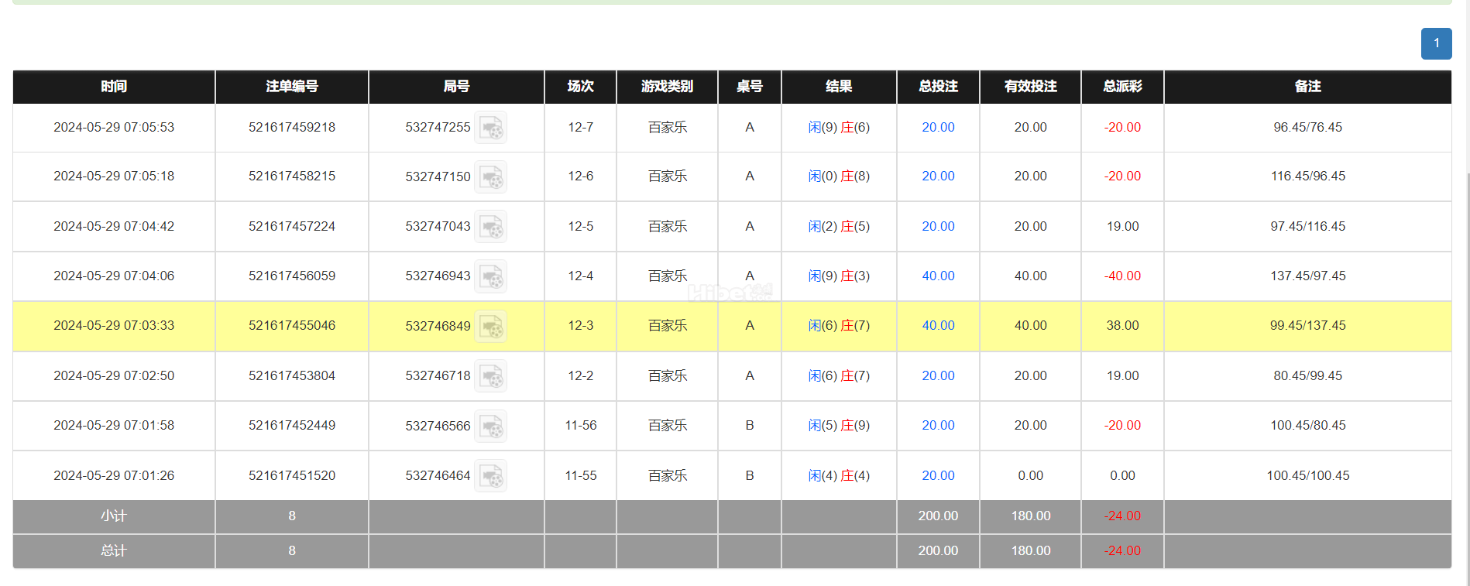
Task: Open video replay for round 532747255
Action: click(x=490, y=127)
